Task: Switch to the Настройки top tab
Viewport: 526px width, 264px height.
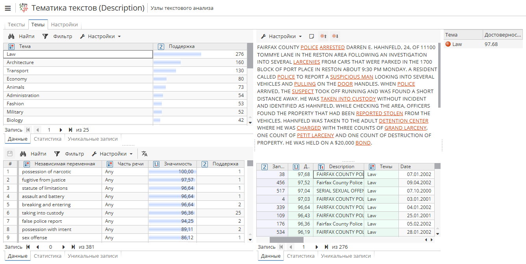Action: 65,24
